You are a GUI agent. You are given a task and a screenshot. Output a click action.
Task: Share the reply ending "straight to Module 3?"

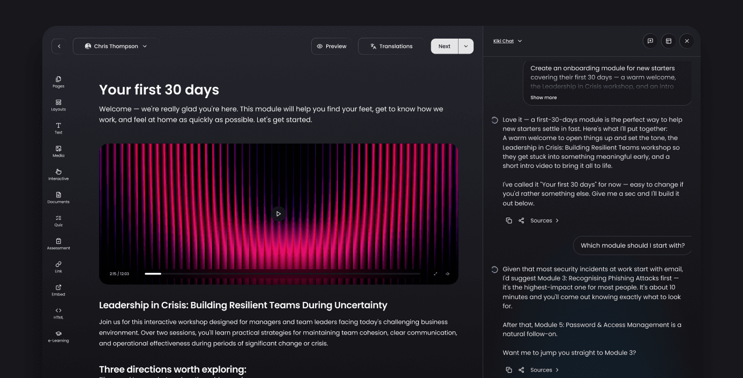tap(521, 370)
